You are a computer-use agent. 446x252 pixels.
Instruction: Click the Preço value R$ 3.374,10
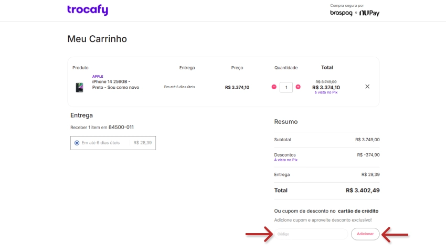(237, 88)
